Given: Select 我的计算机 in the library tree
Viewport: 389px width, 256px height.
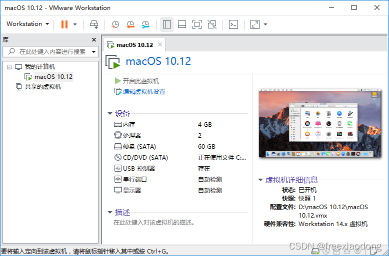Looking at the screenshot, I should [x=39, y=66].
